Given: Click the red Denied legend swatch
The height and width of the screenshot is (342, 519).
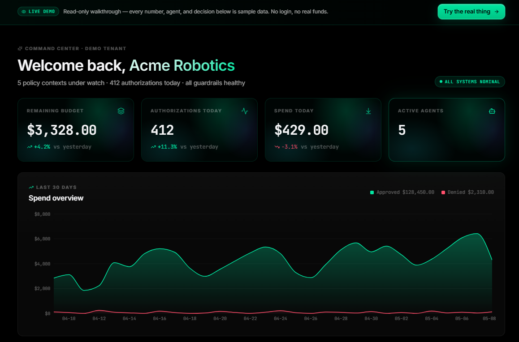Looking at the screenshot, I should coord(443,192).
